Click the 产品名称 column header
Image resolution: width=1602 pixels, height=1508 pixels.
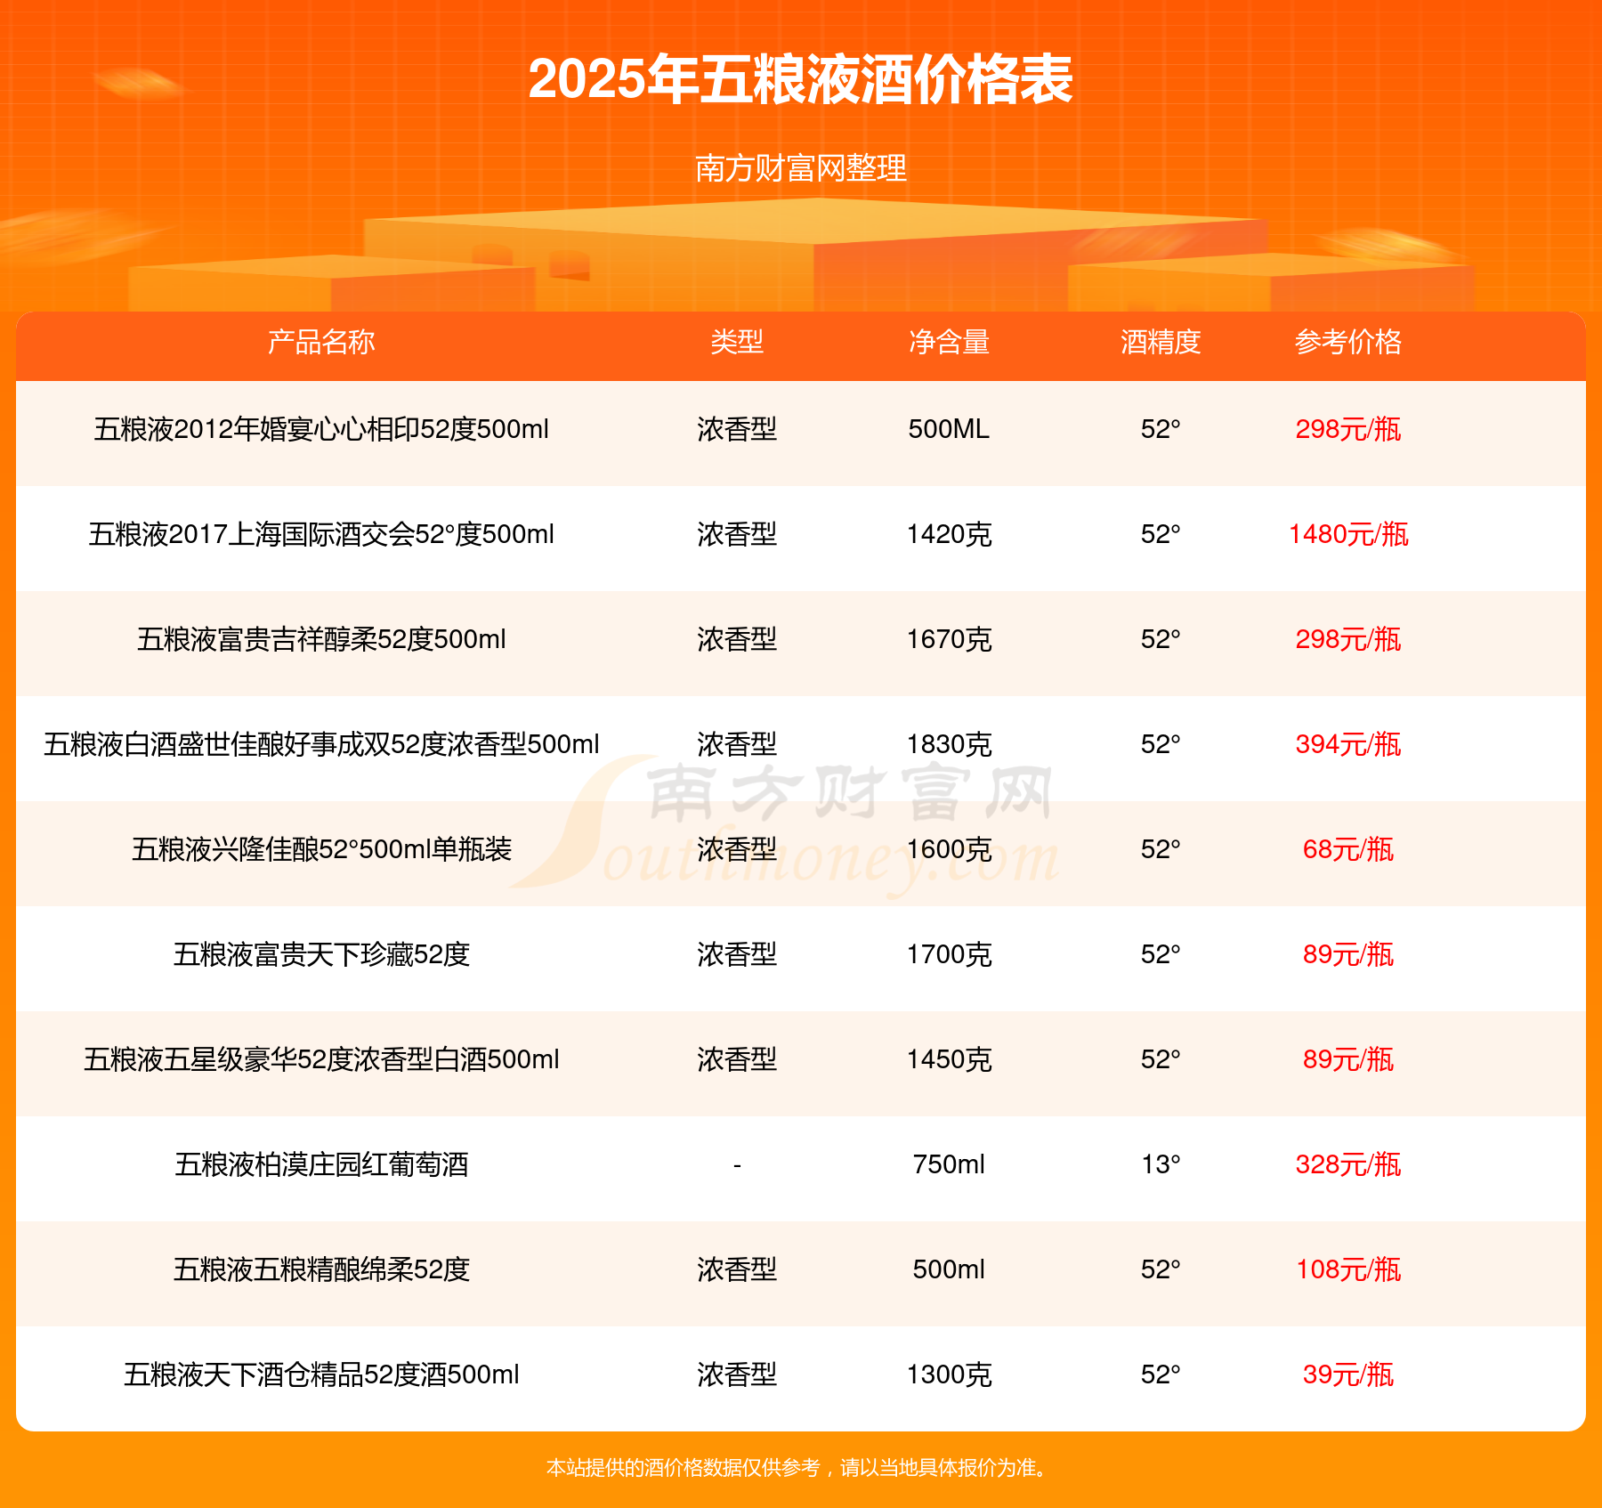[321, 342]
